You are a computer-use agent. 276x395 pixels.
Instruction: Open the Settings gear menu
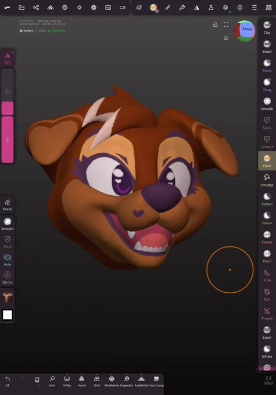[x=240, y=8]
